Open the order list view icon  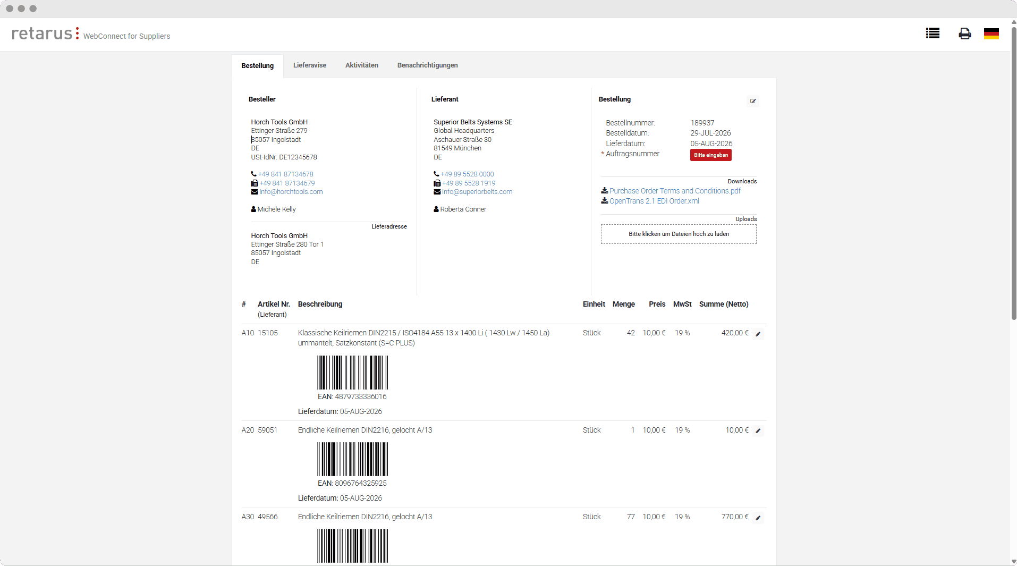tap(933, 33)
